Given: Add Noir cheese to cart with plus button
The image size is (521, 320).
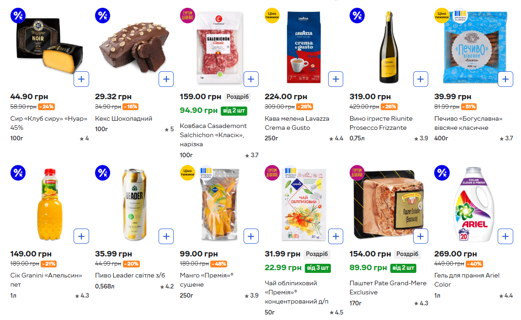Looking at the screenshot, I should click(81, 79).
